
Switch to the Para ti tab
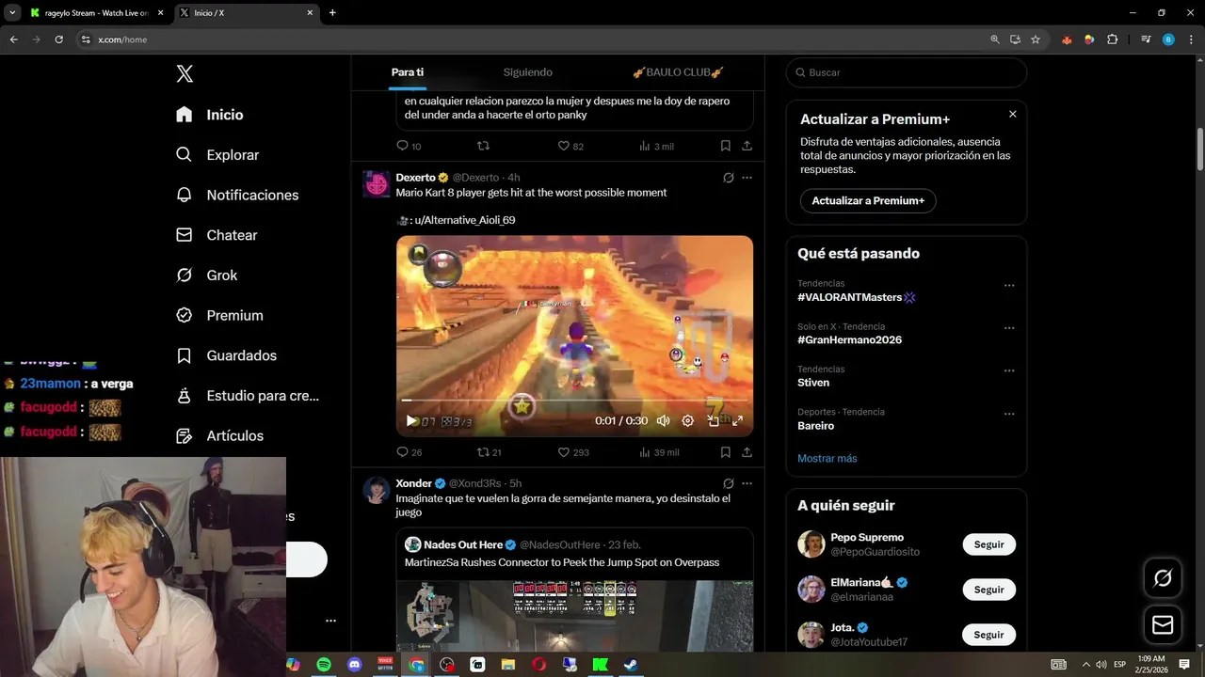point(408,72)
